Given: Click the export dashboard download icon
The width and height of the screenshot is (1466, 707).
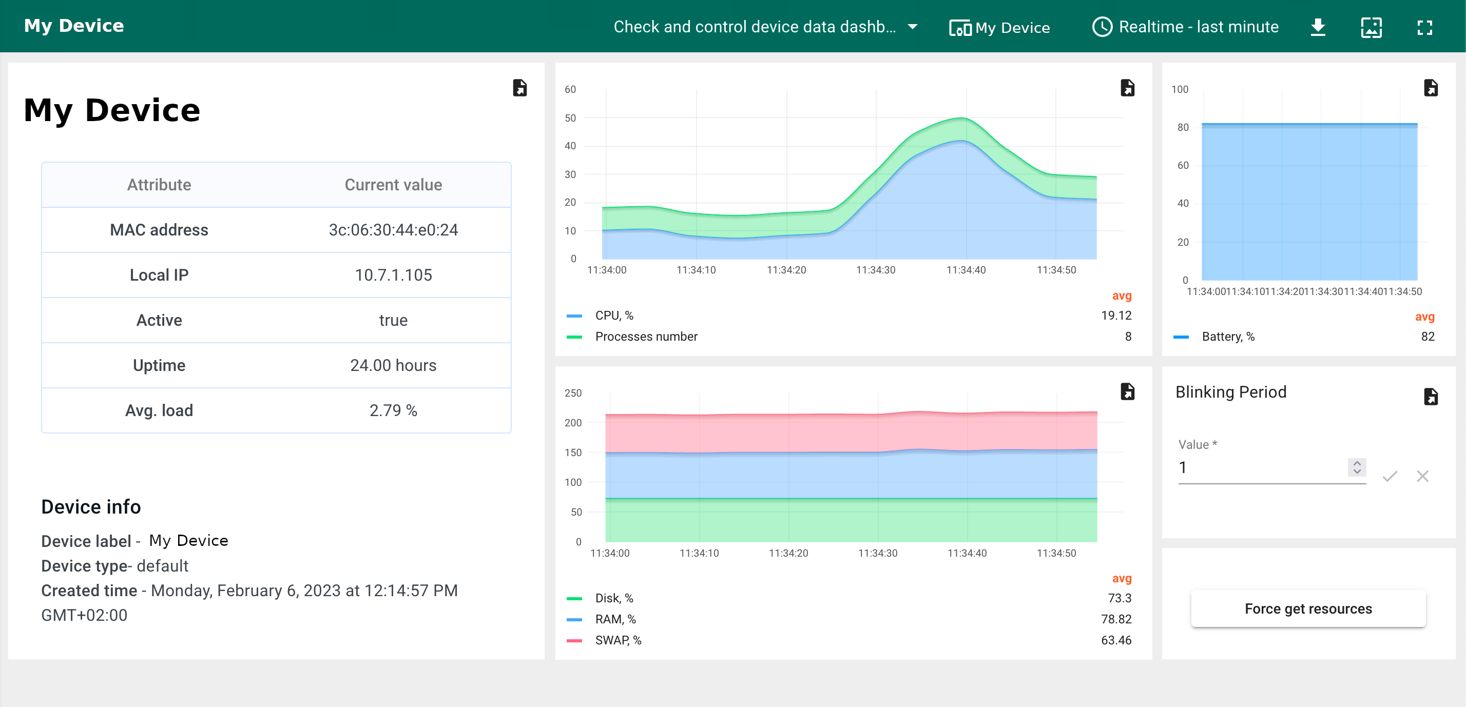Looking at the screenshot, I should click(x=1318, y=27).
